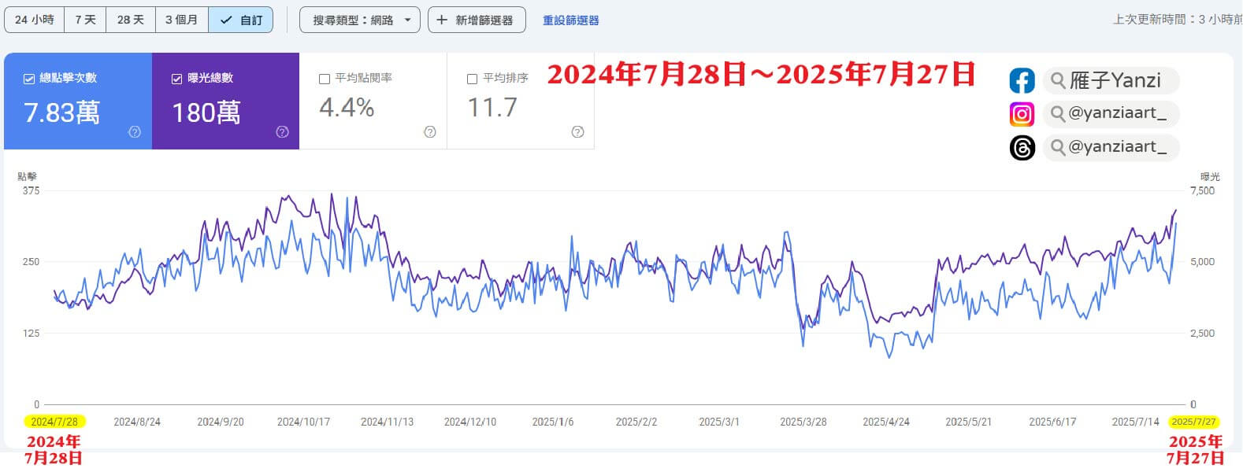Uncheck the 曝光總數 checkbox
Image resolution: width=1243 pixels, height=472 pixels.
click(176, 79)
